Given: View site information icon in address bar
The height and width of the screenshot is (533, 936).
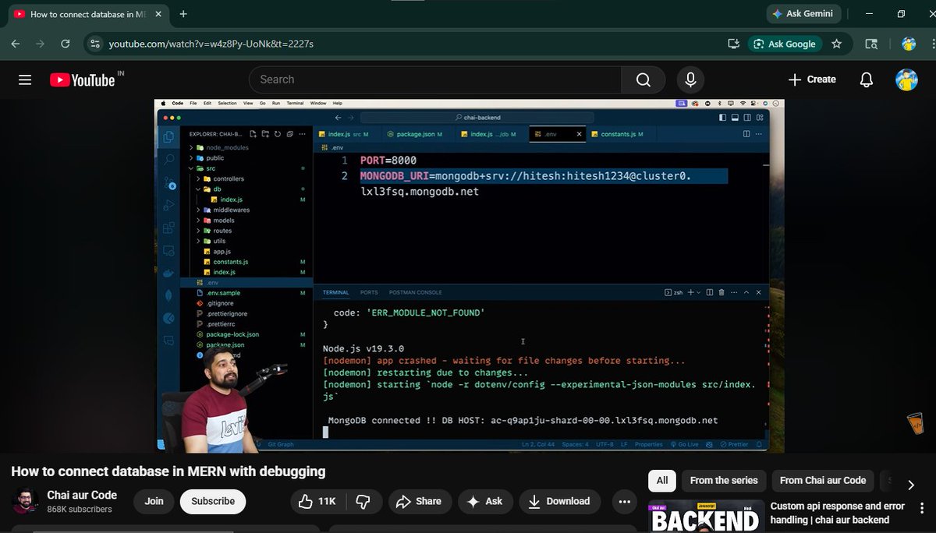Looking at the screenshot, I should (94, 44).
